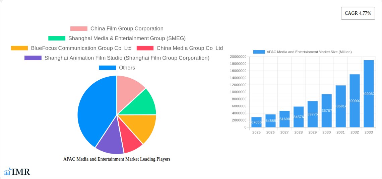Click China Media Group Co Ltd label
The image size is (382, 179).
[190, 48]
